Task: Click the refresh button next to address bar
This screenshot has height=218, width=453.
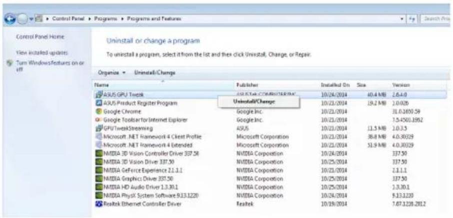Action: point(412,19)
